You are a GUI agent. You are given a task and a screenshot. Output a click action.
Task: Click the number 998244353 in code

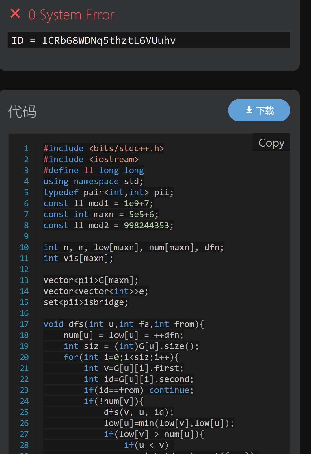[146, 226]
